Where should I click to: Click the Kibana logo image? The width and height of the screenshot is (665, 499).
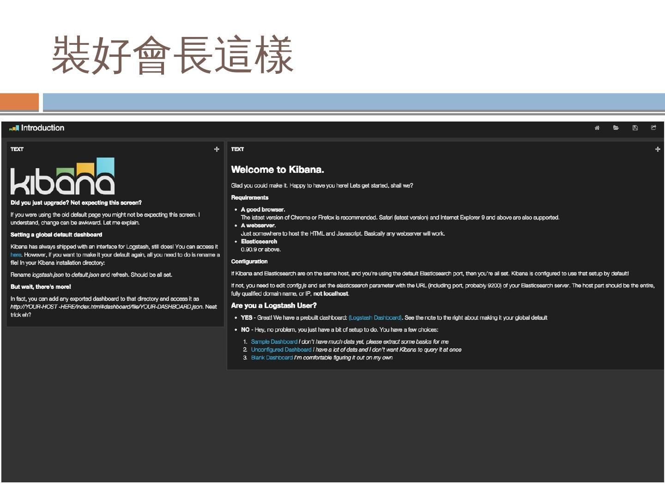point(63,176)
